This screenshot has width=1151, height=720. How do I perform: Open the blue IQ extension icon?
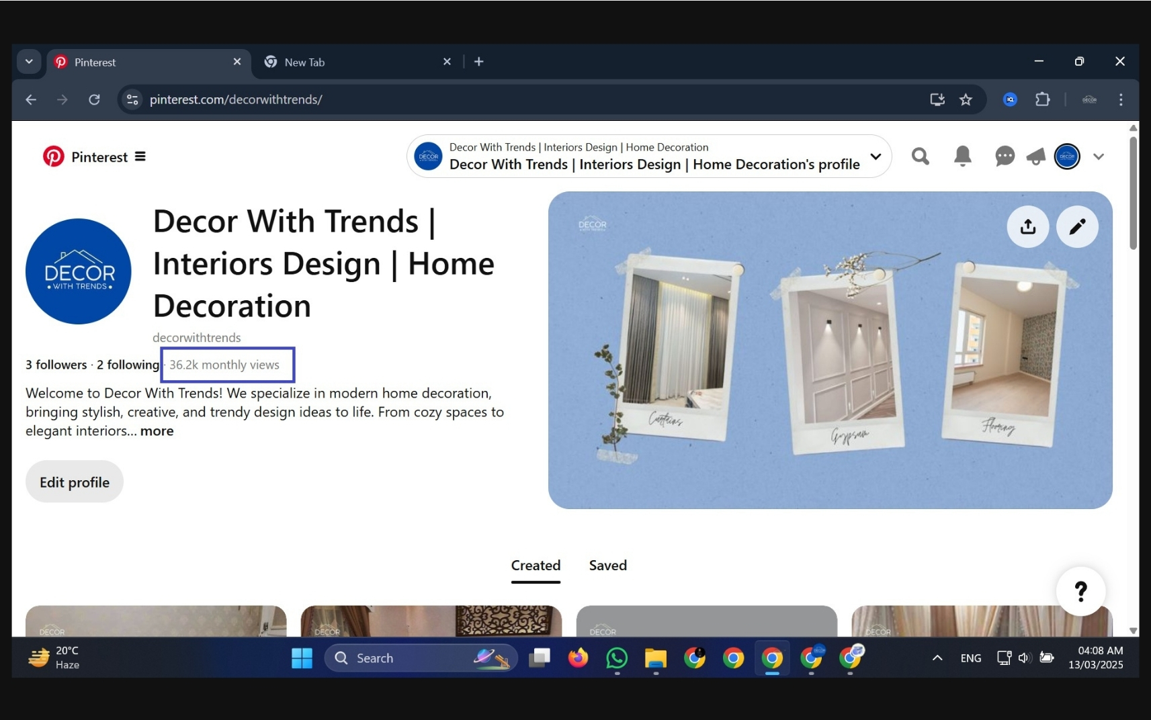coord(1010,99)
